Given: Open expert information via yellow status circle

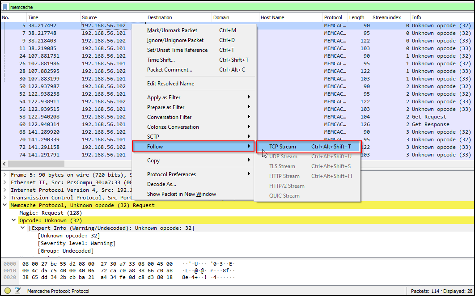Looking at the screenshot, I should coord(7,291).
